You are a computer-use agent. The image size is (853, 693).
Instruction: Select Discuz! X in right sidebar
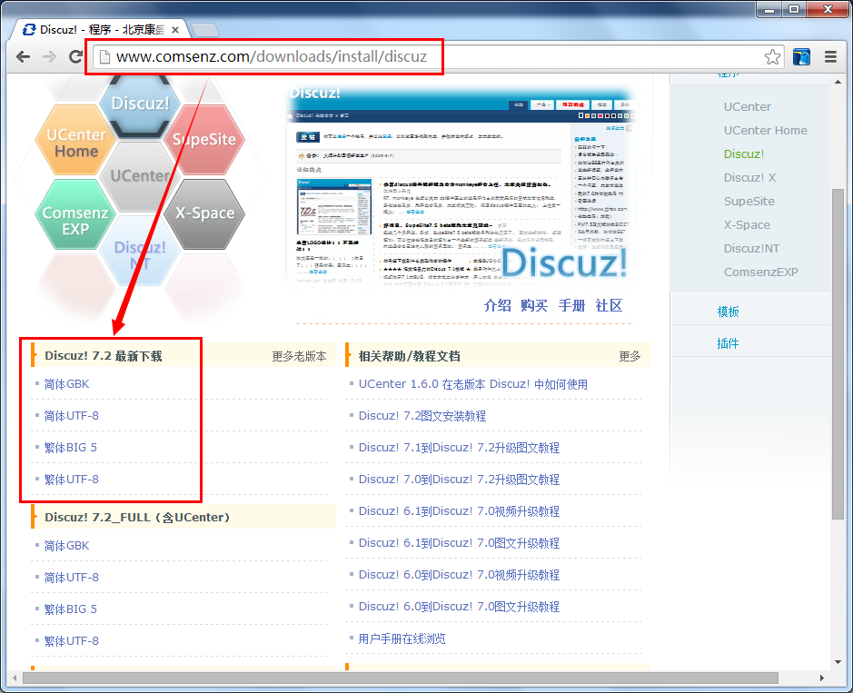coord(749,178)
